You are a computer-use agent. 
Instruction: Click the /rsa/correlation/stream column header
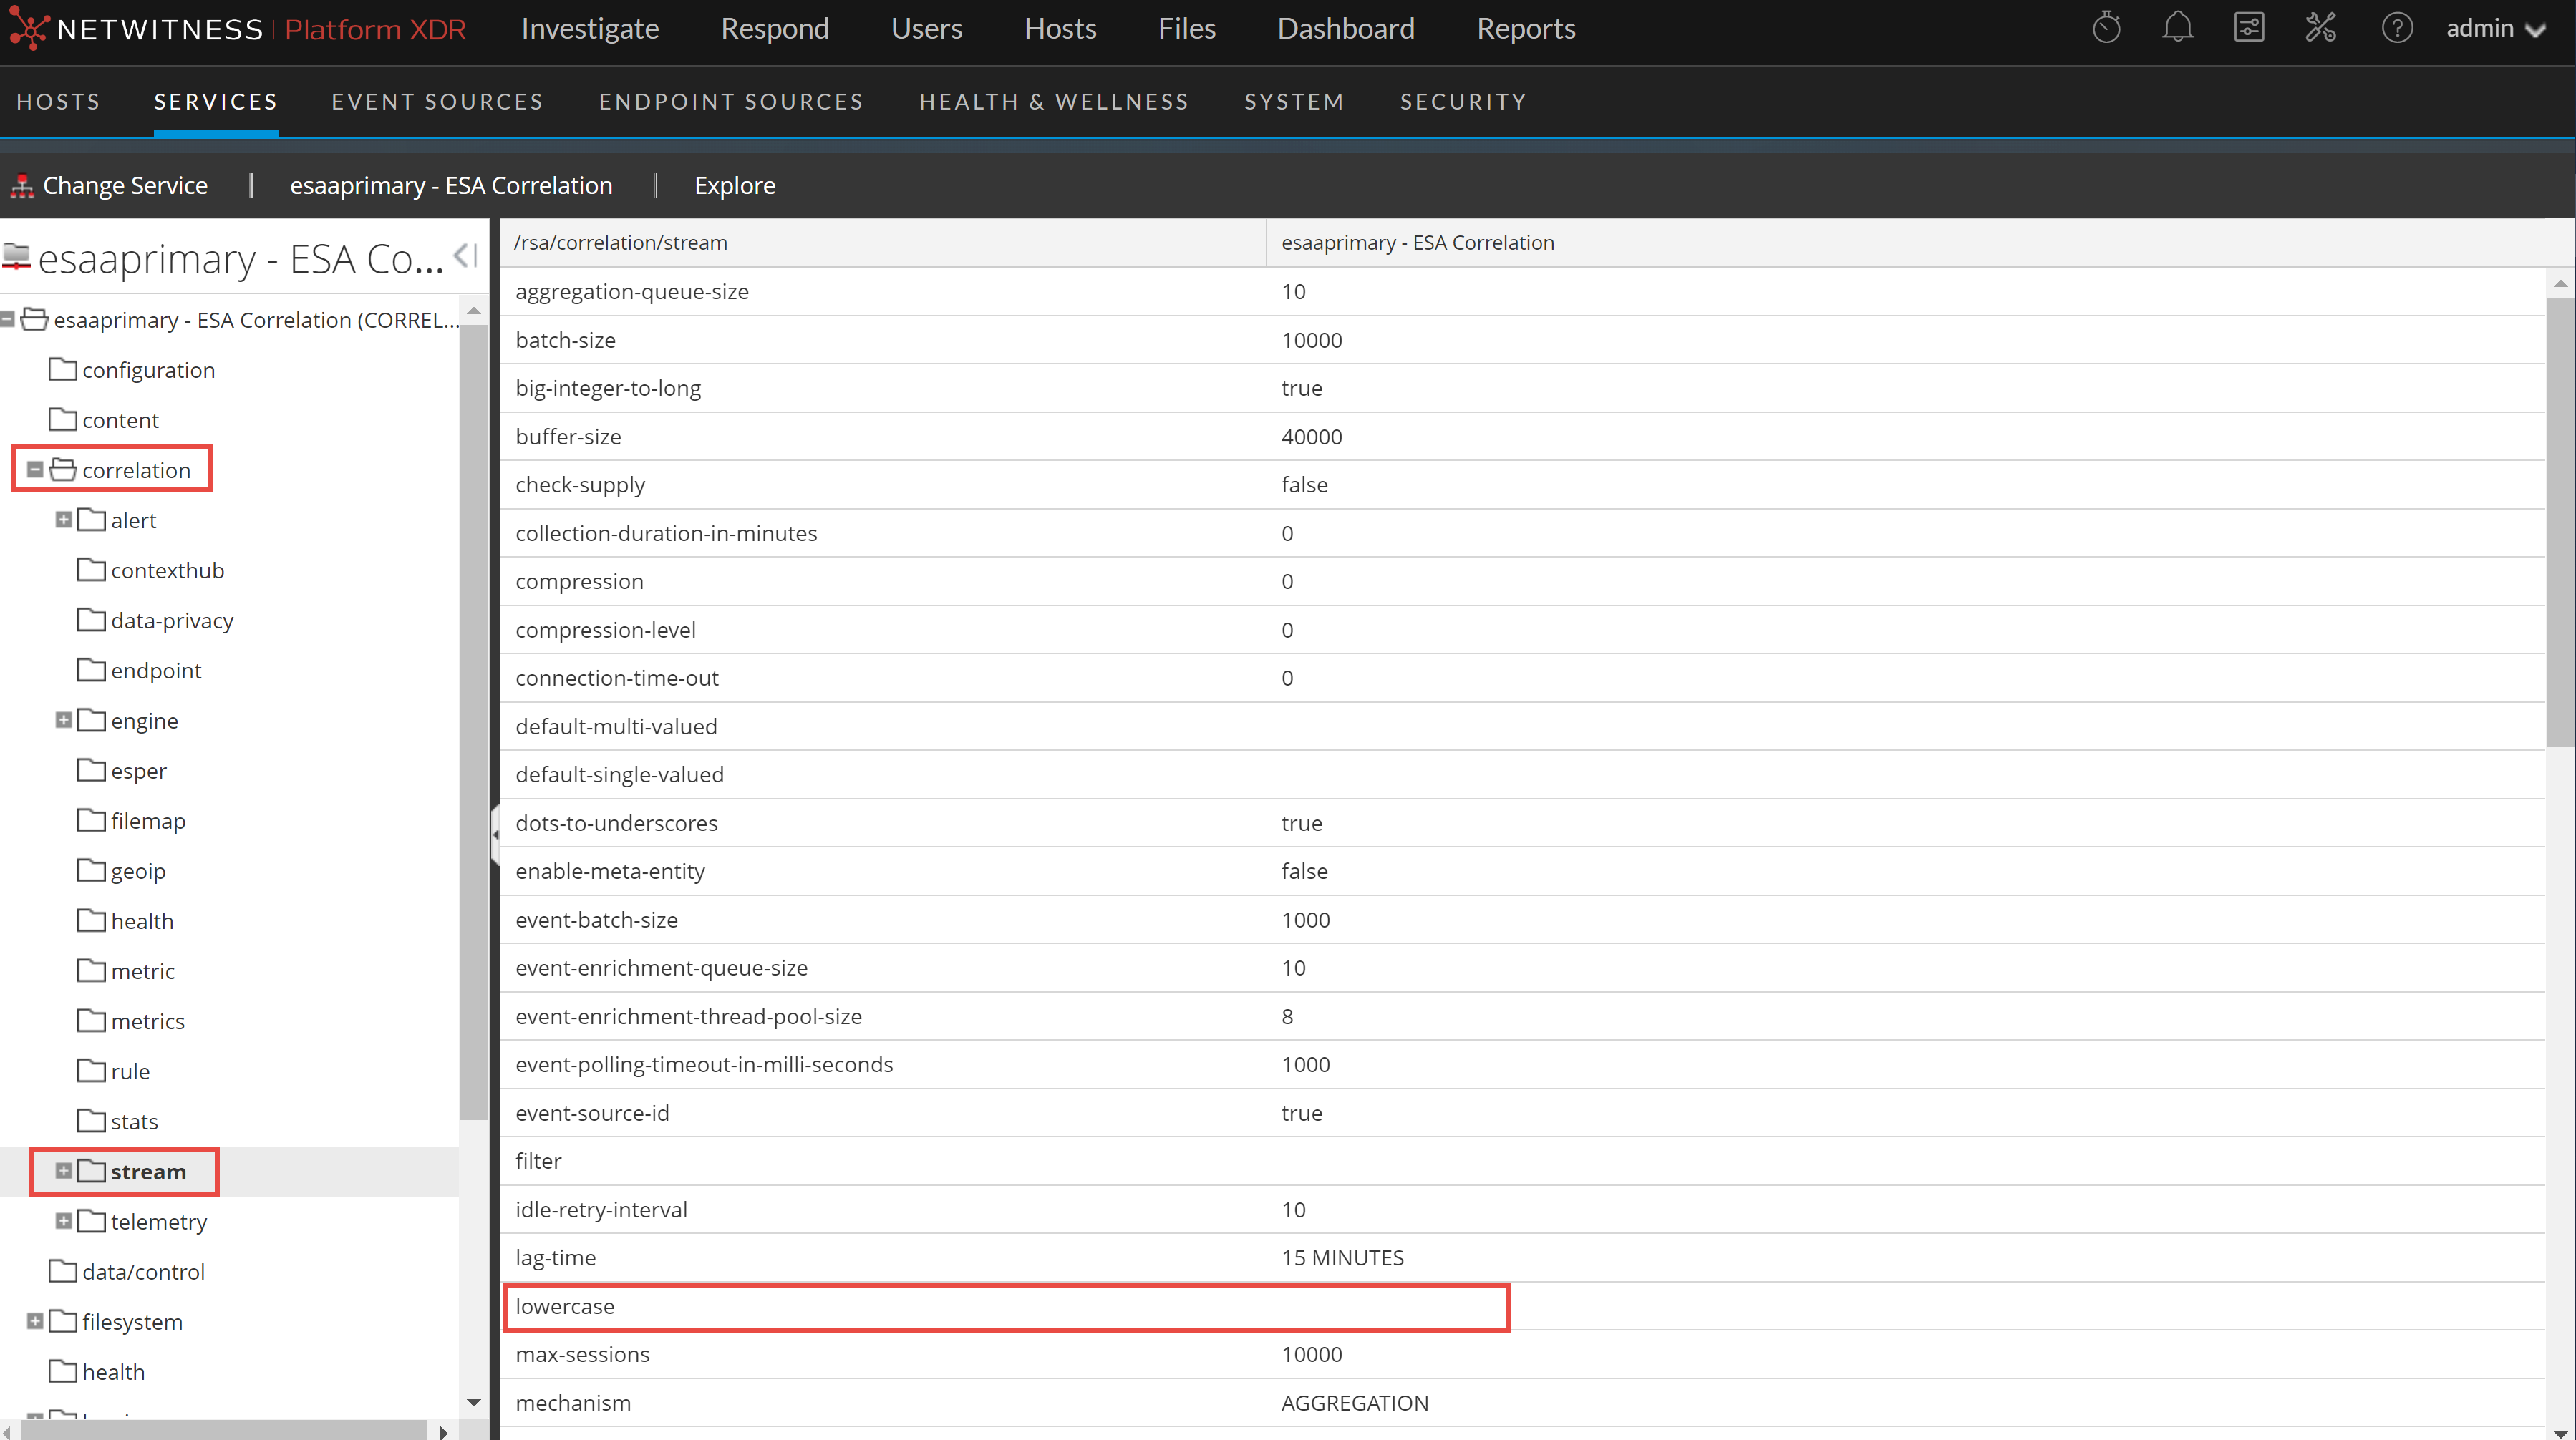tap(883, 243)
